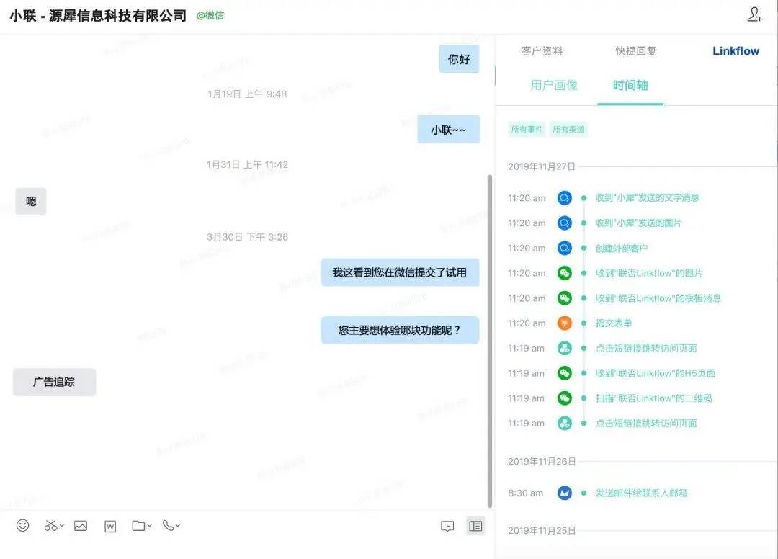Image resolution: width=778 pixels, height=559 pixels.
Task: Click the orange form icon beside 提交表单
Action: [564, 323]
